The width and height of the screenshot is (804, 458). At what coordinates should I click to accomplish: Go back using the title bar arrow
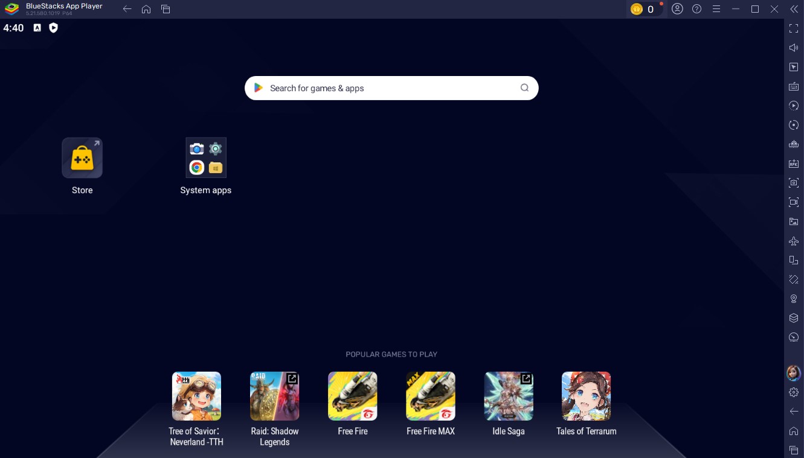click(127, 9)
